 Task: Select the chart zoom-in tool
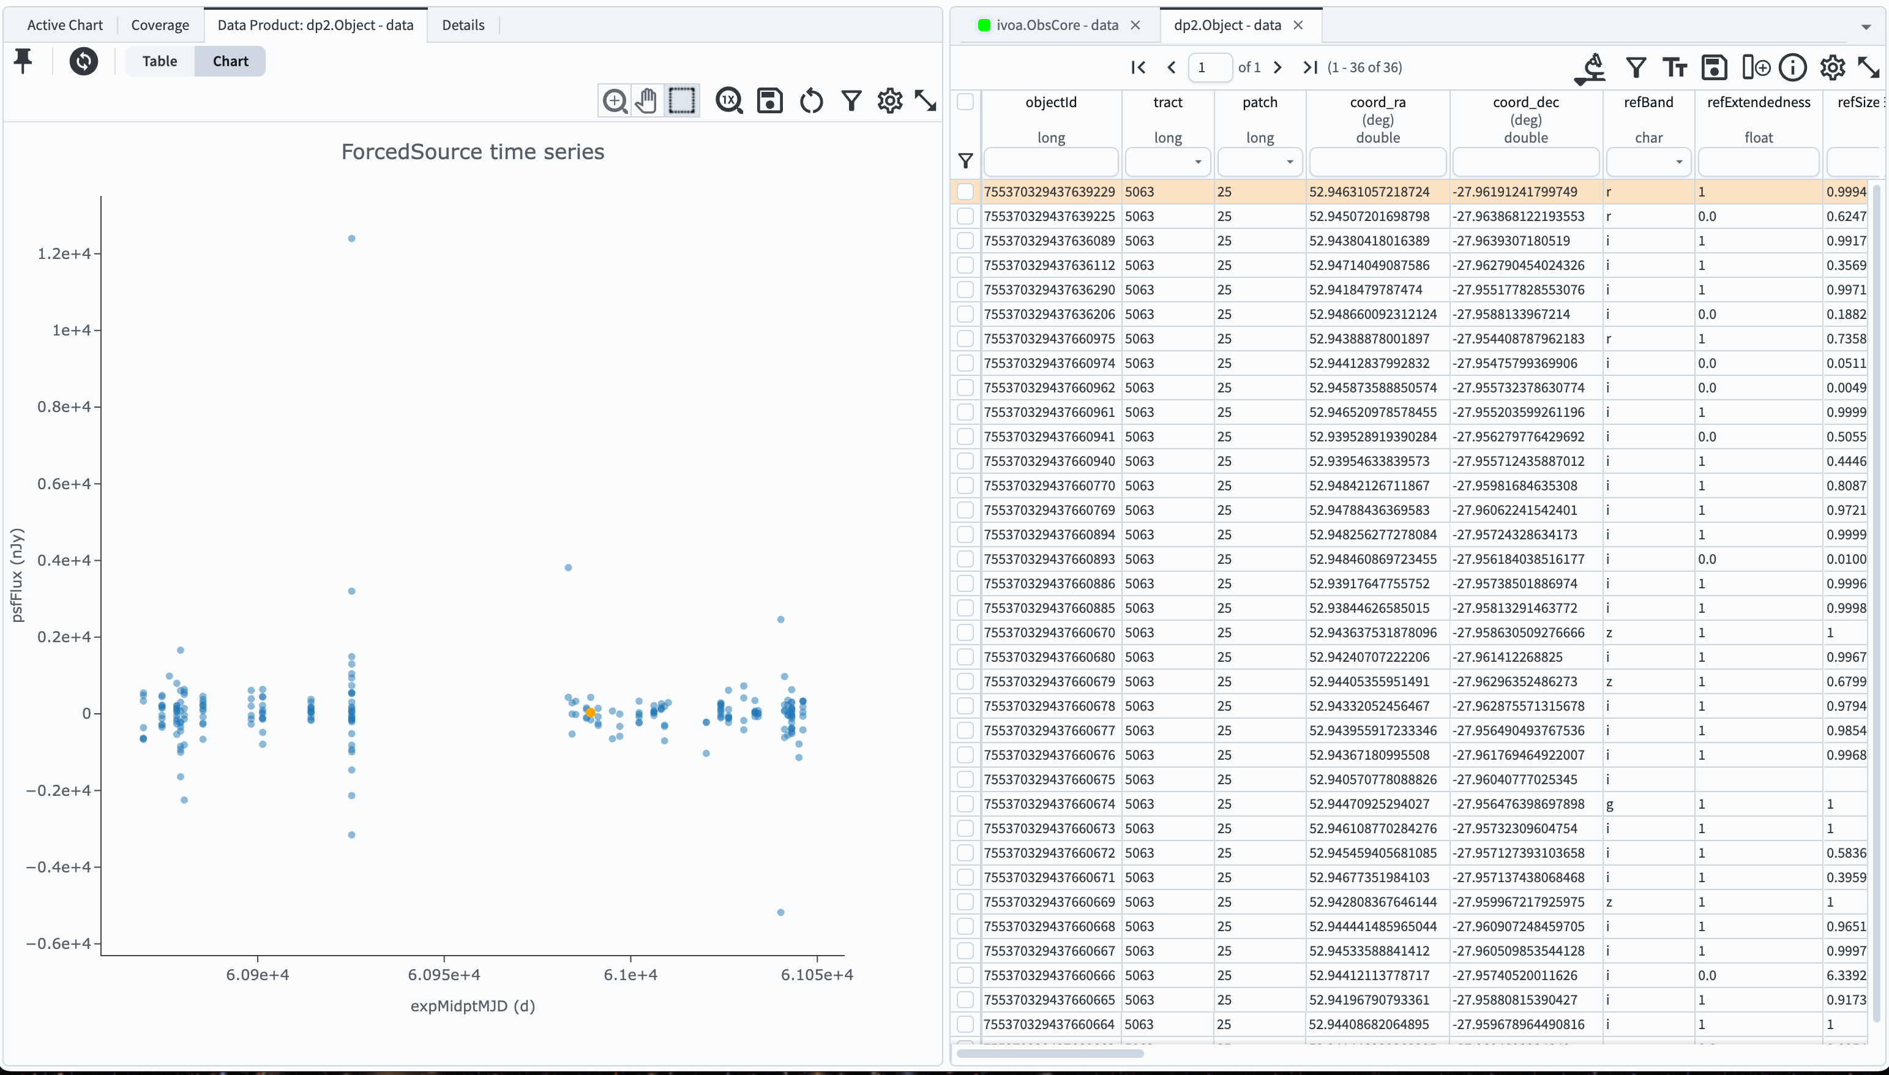615,100
